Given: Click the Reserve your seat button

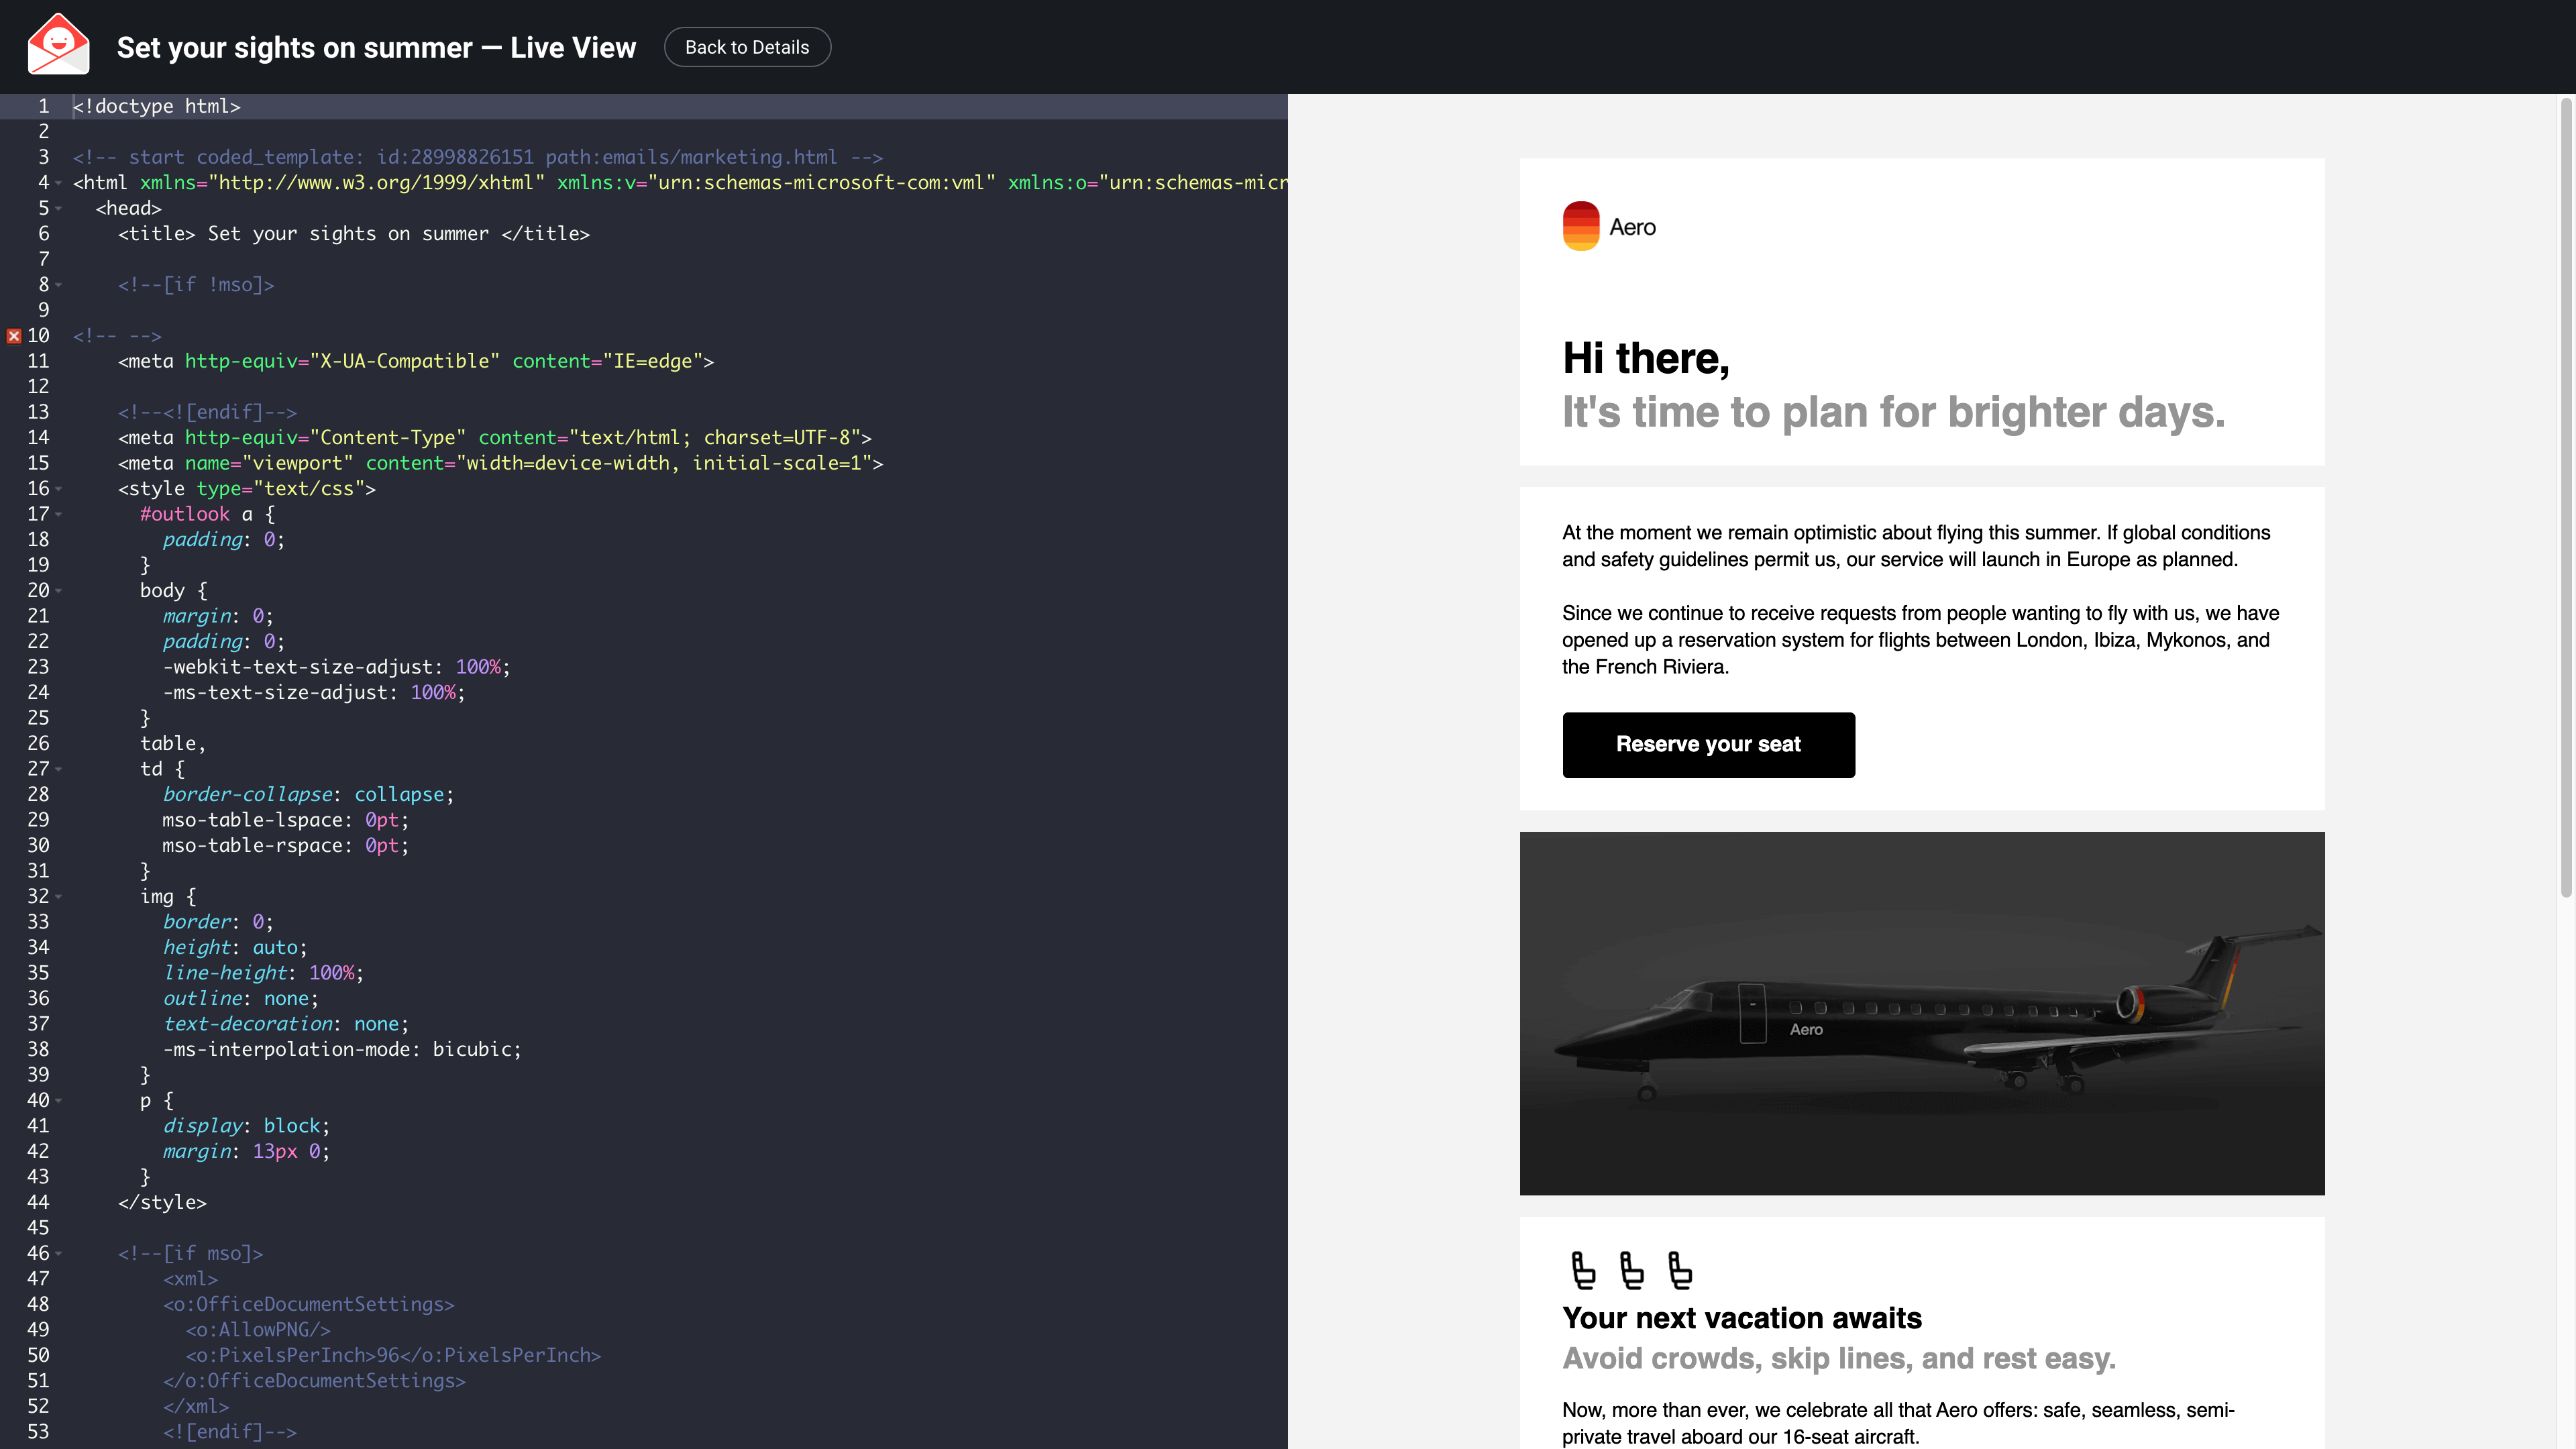Looking at the screenshot, I should [x=1708, y=744].
